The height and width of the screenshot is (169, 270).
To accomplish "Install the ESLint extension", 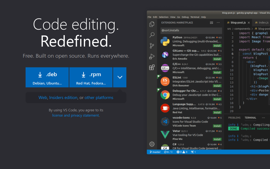I will (x=217, y=86).
